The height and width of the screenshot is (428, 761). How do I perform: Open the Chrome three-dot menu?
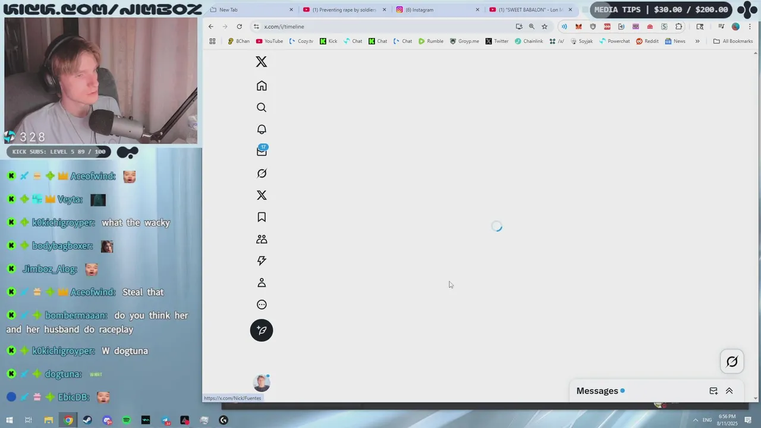(x=750, y=26)
